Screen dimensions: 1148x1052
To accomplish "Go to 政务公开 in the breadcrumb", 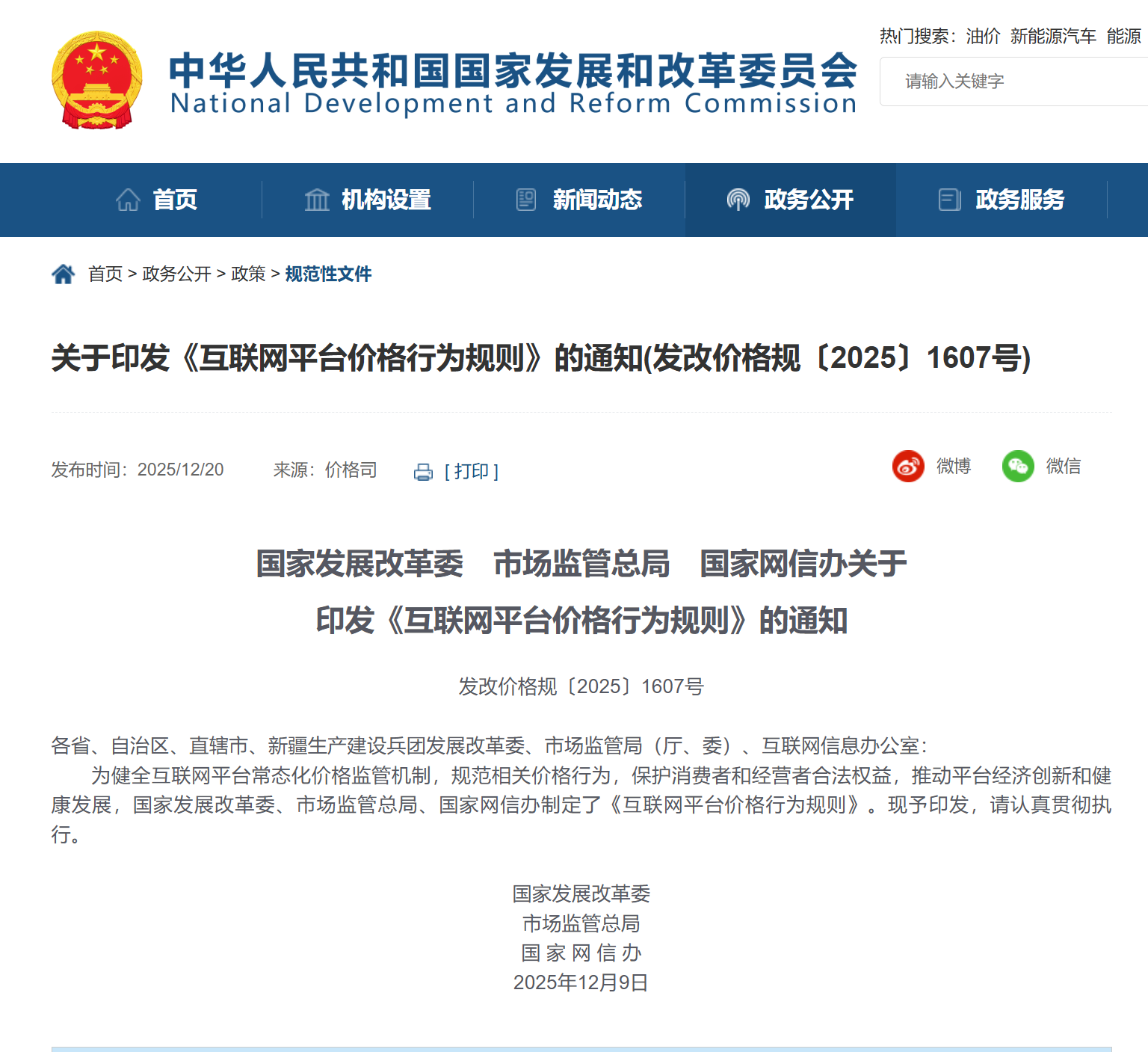I will click(x=176, y=274).
